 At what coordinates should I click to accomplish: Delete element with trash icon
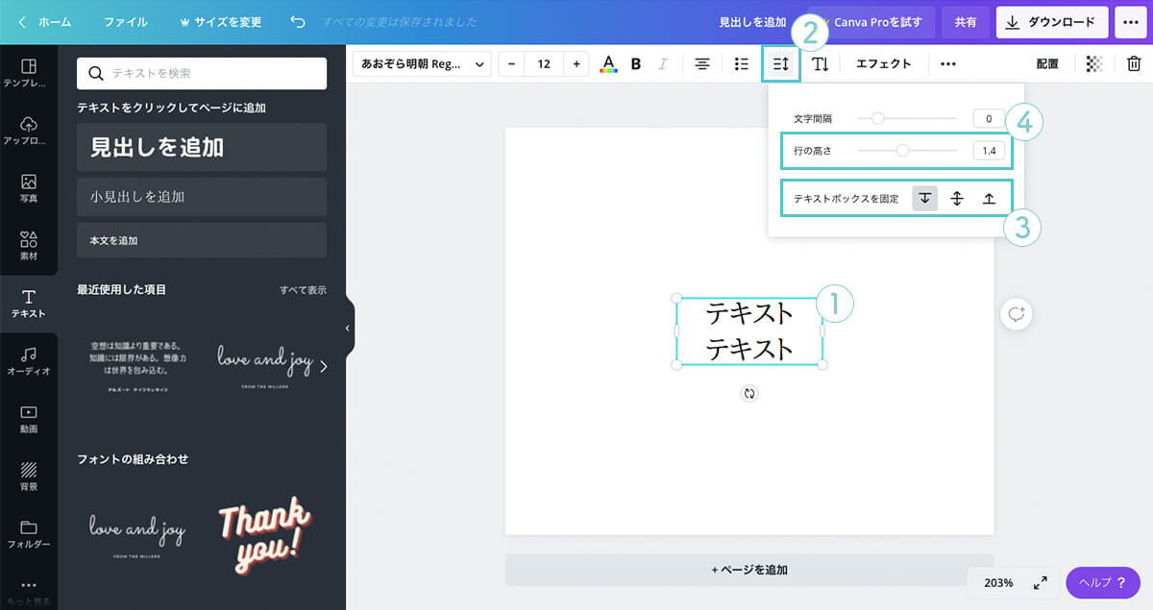tap(1134, 64)
